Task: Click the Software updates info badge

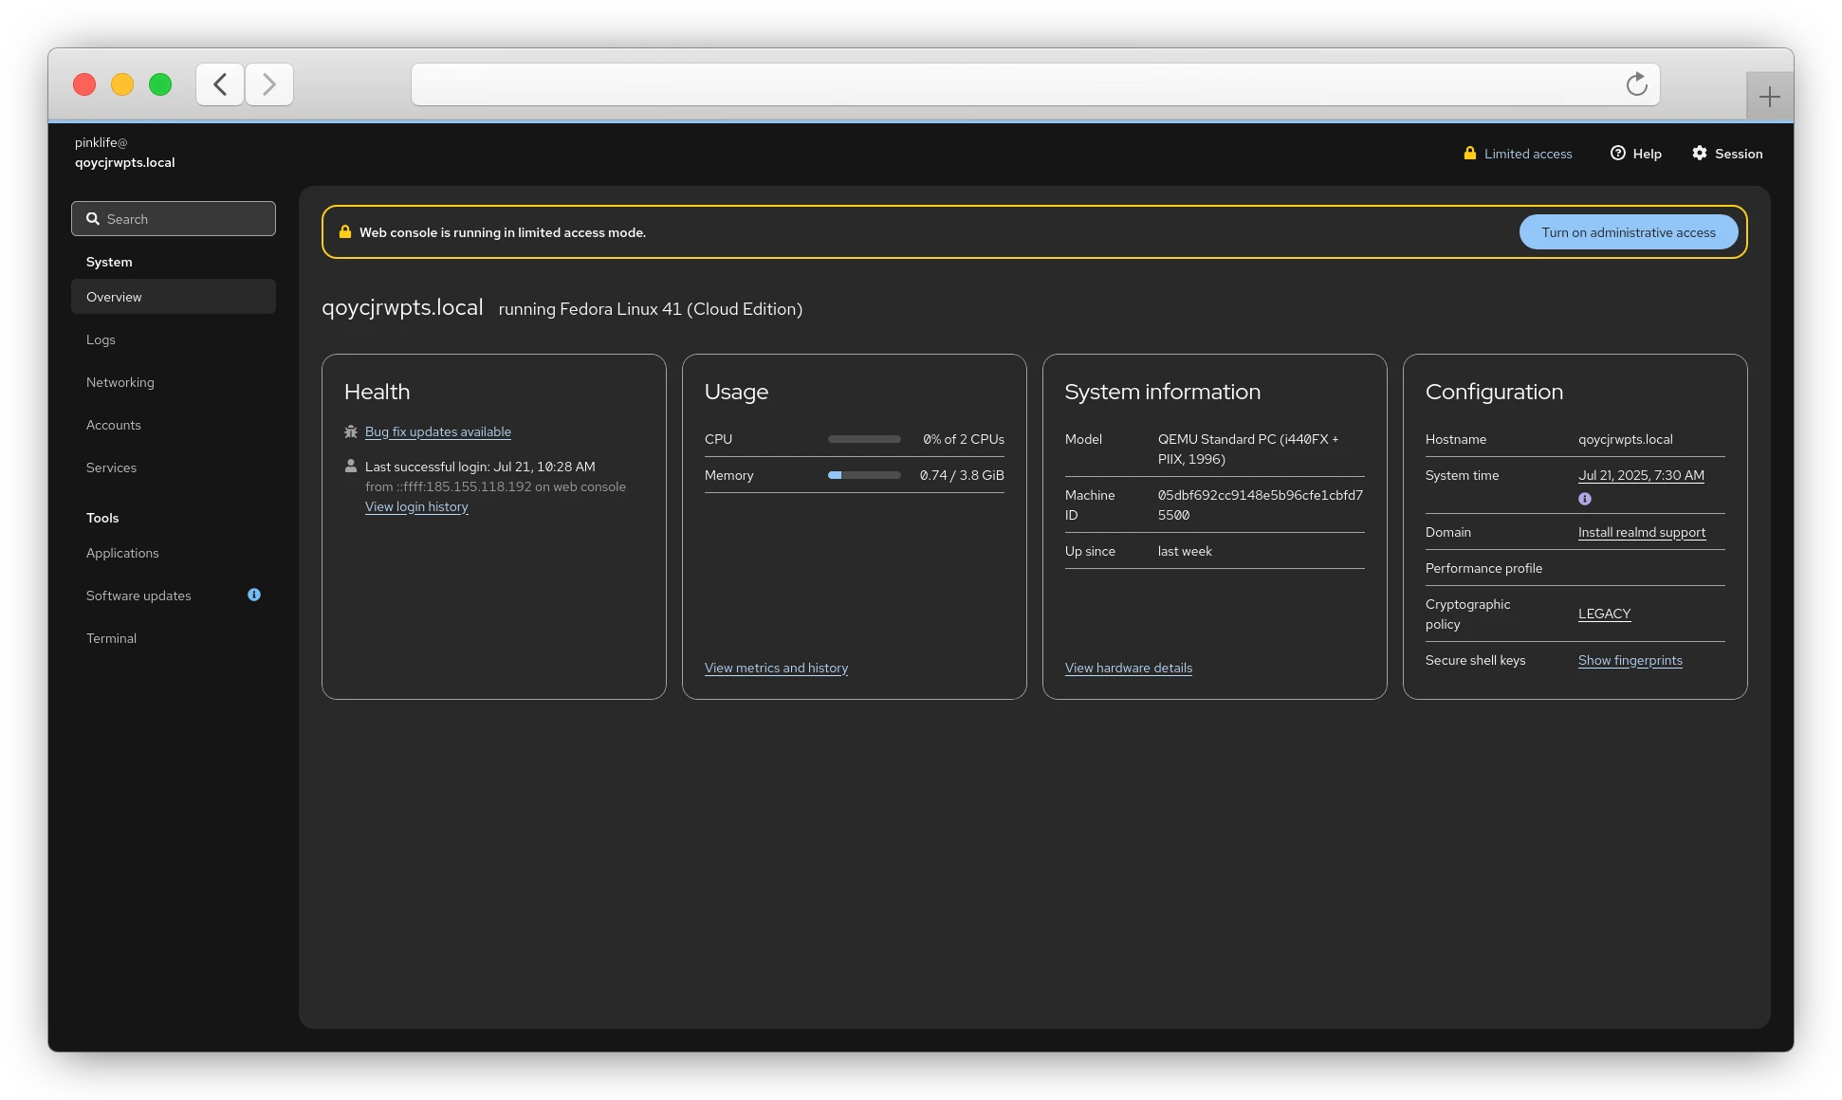Action: 254,595
